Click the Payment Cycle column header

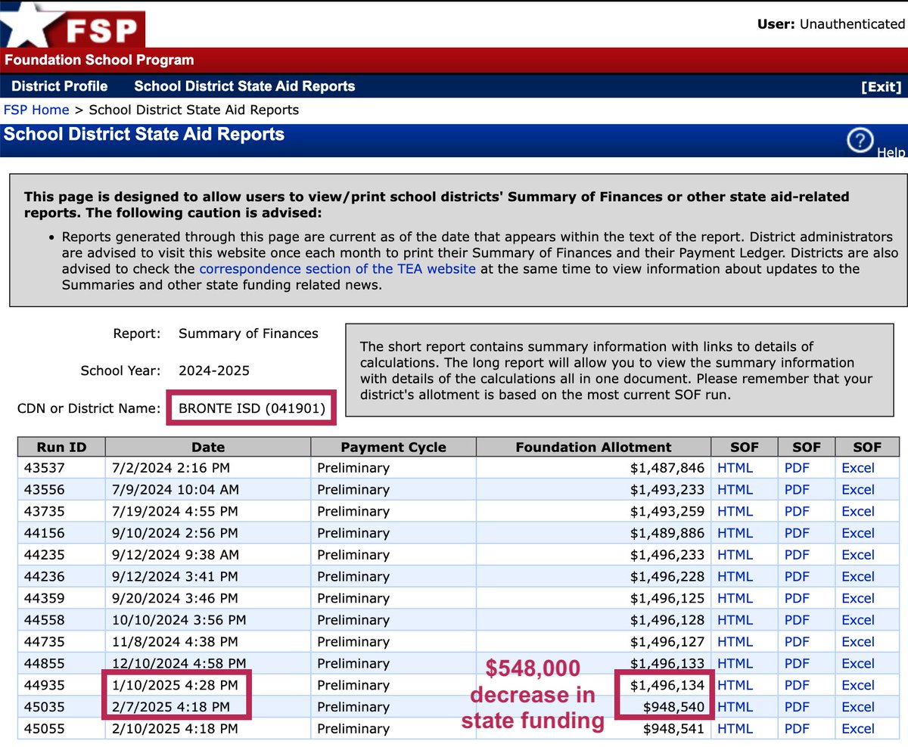tap(393, 447)
